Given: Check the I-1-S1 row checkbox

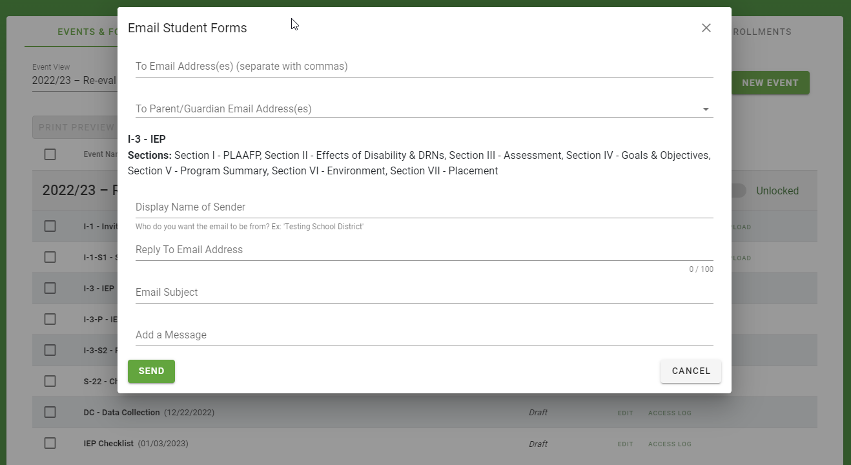Looking at the screenshot, I should (50, 257).
